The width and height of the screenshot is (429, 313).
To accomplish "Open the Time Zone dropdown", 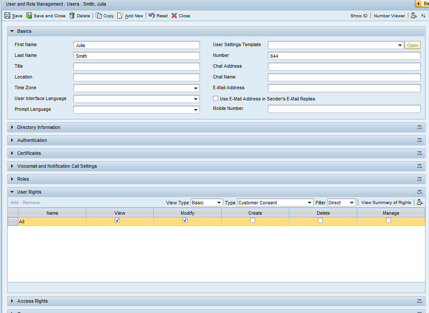I will (196, 88).
